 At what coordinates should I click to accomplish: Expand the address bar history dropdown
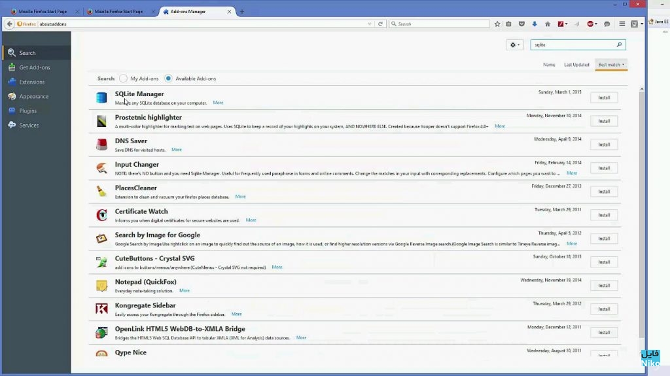(x=370, y=24)
